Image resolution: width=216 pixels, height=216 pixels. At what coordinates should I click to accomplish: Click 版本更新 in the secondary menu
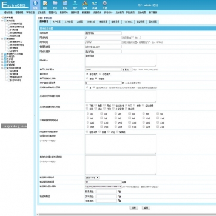[153, 13]
